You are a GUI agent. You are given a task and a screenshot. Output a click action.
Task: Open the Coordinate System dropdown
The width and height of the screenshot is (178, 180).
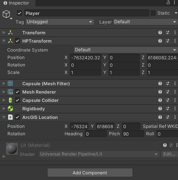coord(126,50)
